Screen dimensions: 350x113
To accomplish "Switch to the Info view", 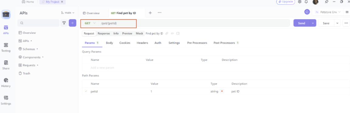I will 116,34.
